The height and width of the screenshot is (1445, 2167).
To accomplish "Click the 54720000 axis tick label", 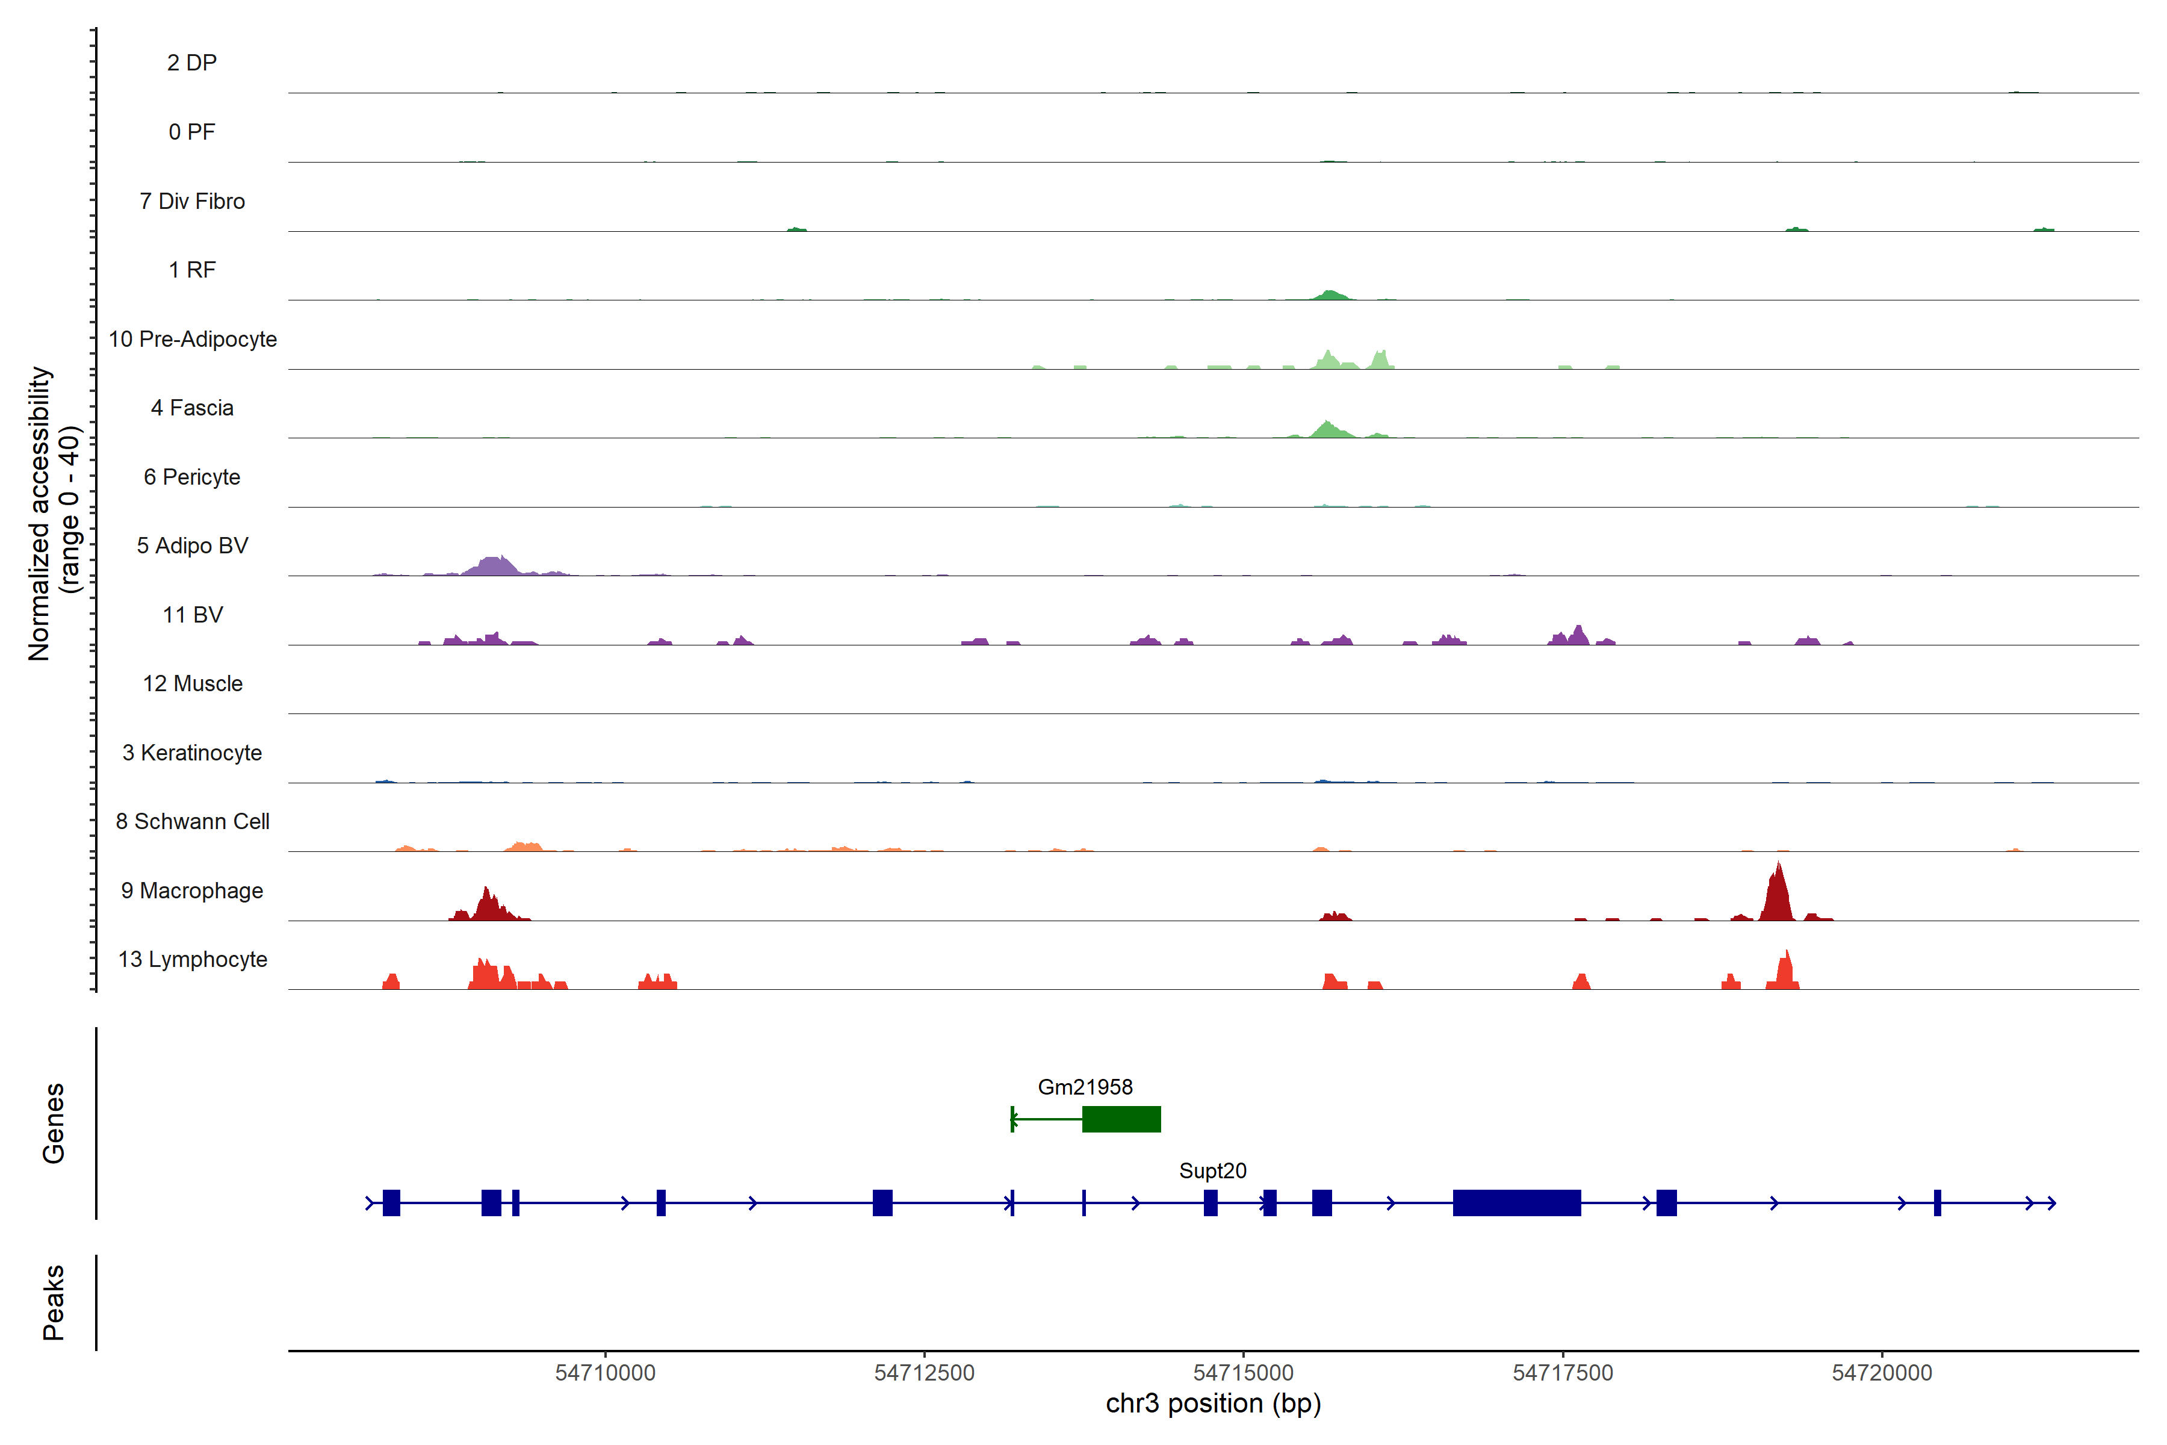I will 1882,1372.
